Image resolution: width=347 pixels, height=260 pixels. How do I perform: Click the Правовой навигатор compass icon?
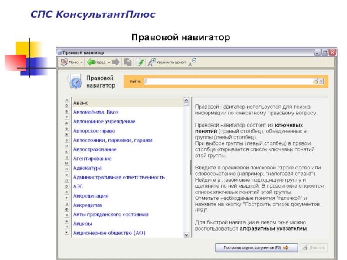(x=74, y=81)
